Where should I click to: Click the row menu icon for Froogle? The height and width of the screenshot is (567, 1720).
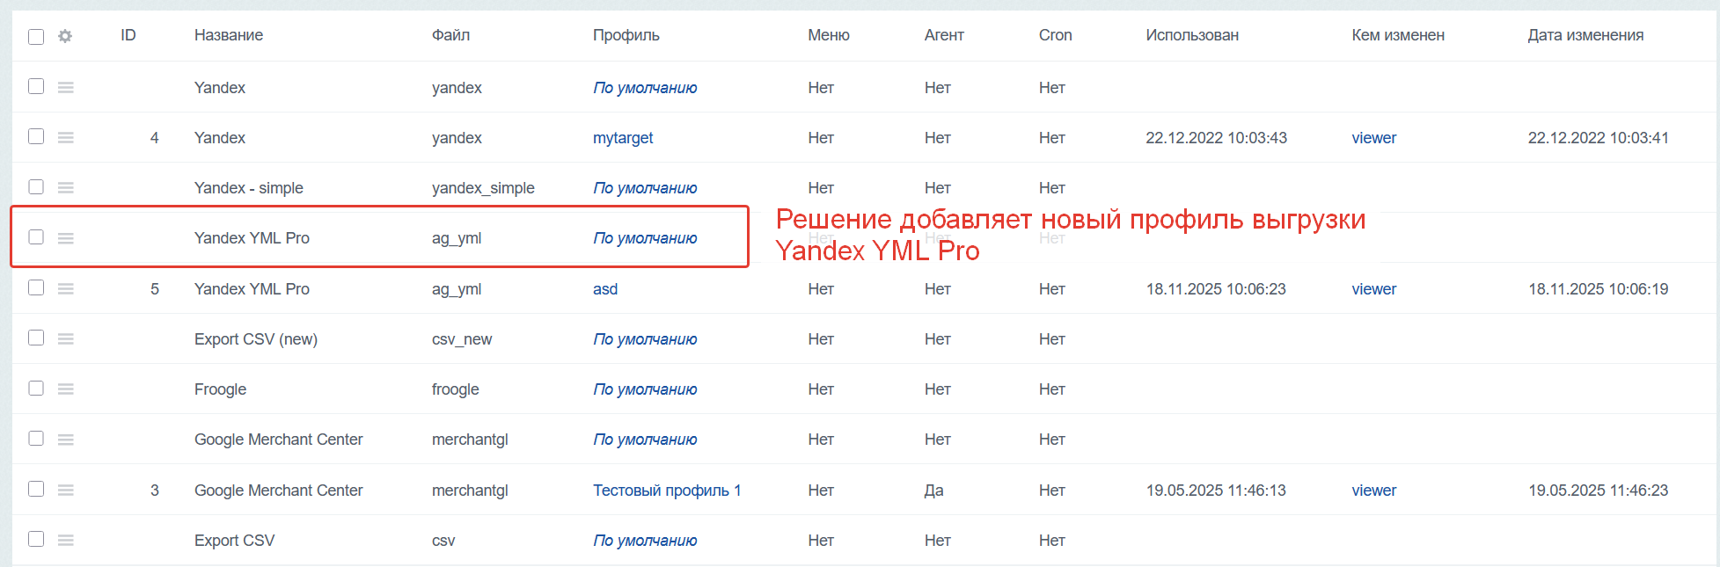click(x=66, y=389)
